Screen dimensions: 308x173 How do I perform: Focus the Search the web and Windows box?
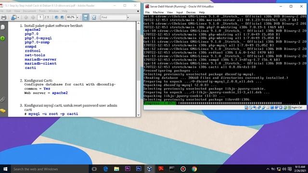[x=50, y=169]
